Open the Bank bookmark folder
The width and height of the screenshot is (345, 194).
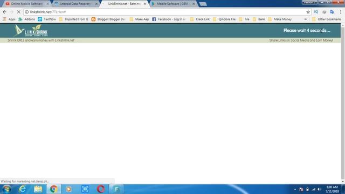coord(259,19)
